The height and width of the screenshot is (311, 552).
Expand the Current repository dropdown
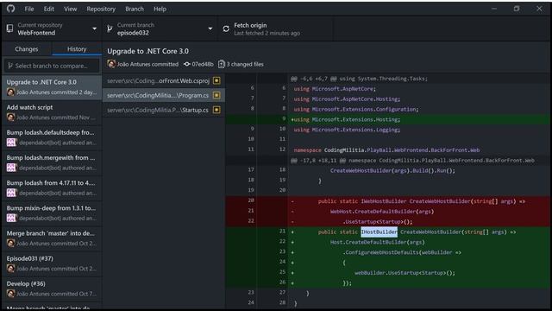coord(52,29)
